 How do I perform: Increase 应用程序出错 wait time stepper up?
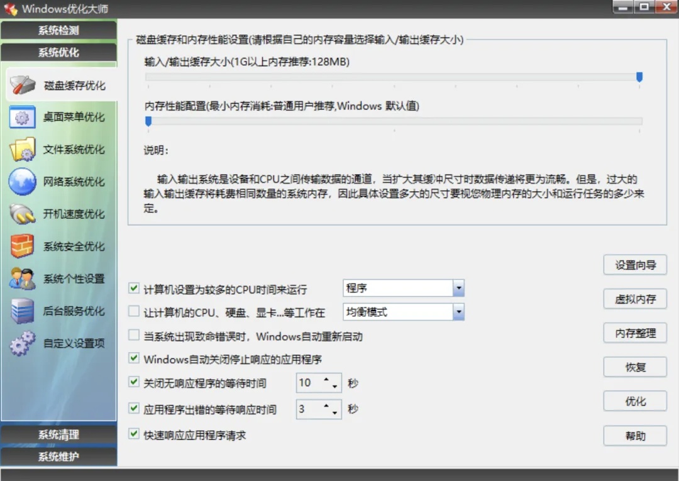pyautogui.click(x=326, y=406)
